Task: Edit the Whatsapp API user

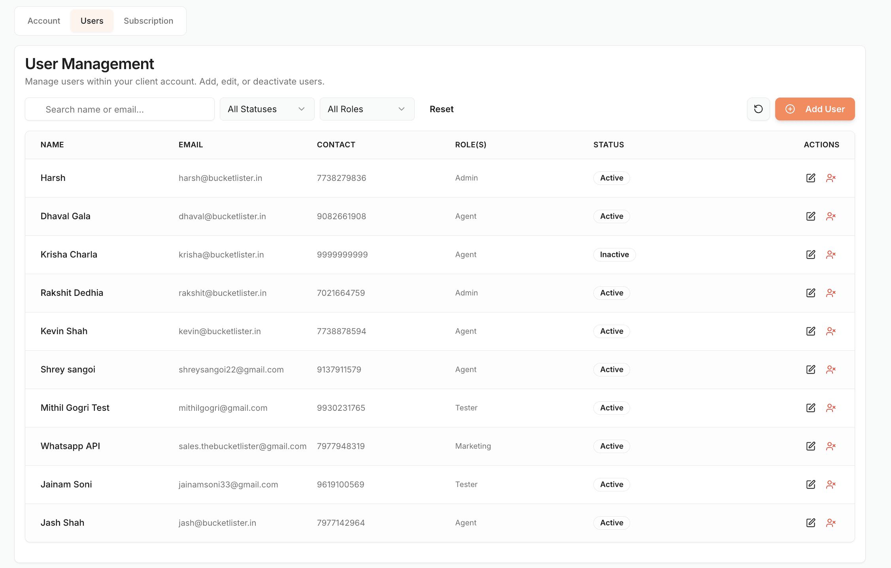Action: click(811, 446)
